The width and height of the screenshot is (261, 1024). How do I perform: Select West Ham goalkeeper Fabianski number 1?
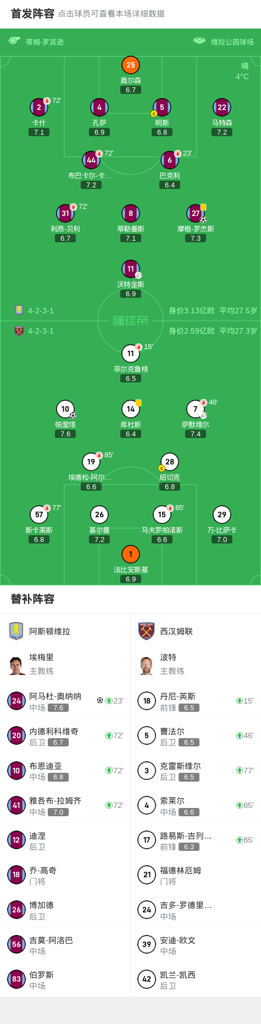coord(131,554)
